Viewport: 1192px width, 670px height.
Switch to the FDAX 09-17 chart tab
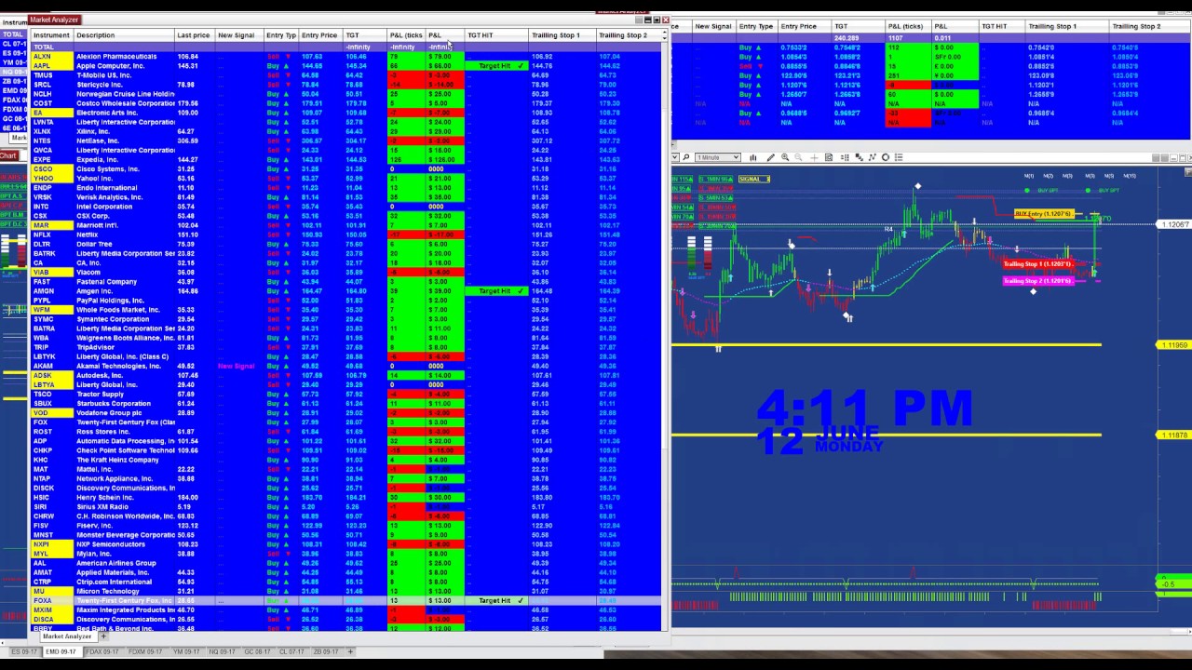pyautogui.click(x=102, y=651)
